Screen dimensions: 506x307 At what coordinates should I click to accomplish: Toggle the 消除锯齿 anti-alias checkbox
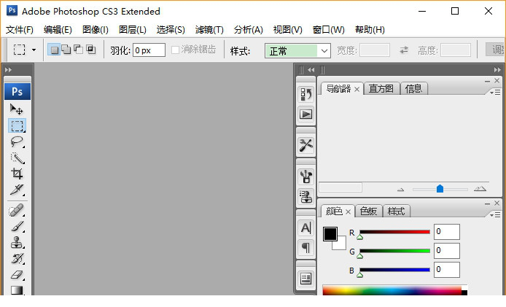point(175,50)
